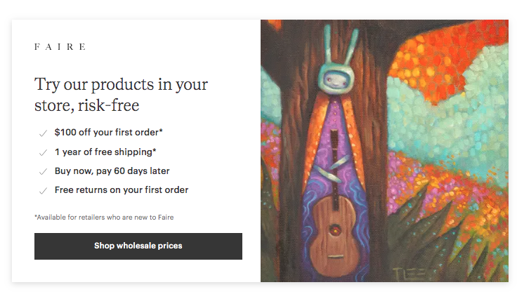Click checkmark beside 1 year free shipping
Viewport: 524px width, 306px height.
[x=43, y=153]
